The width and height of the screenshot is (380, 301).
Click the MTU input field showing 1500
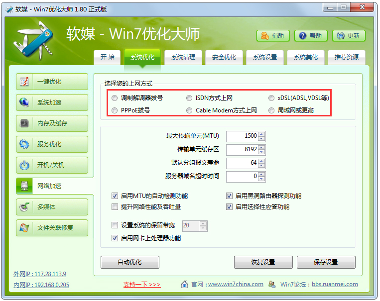click(242, 136)
